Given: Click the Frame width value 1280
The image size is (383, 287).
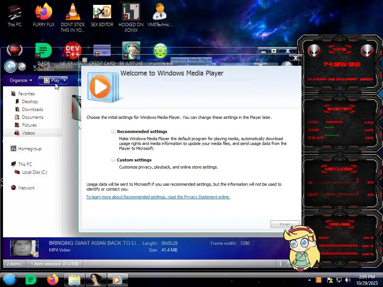Looking at the screenshot, I should click(245, 243).
